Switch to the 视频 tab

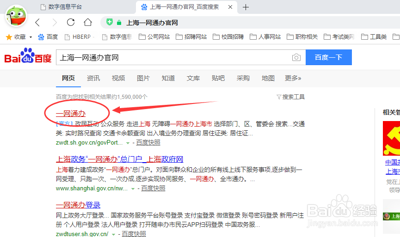coord(118,78)
